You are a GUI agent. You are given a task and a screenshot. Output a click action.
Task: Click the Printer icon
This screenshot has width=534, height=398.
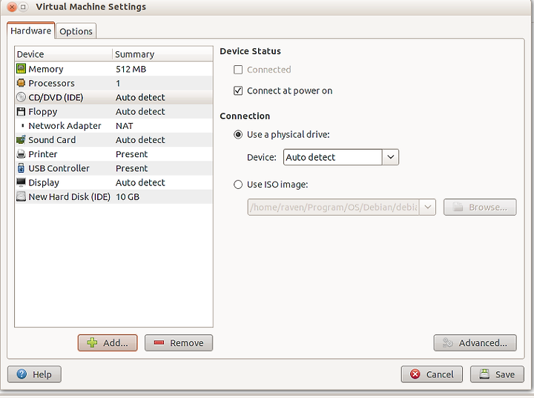pos(21,154)
